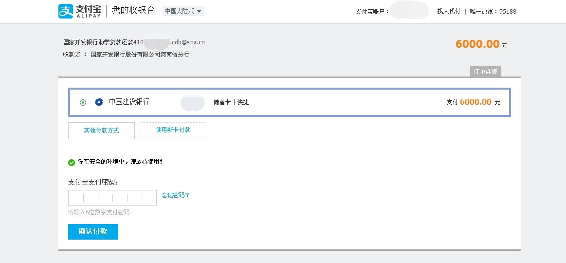Click the 唯一热线:95188 hotline text
This screenshot has height=263, width=566.
[493, 11]
